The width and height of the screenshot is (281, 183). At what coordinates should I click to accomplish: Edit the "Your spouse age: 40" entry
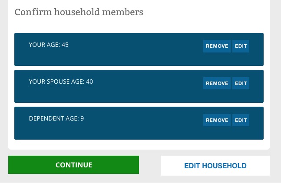[x=241, y=83]
